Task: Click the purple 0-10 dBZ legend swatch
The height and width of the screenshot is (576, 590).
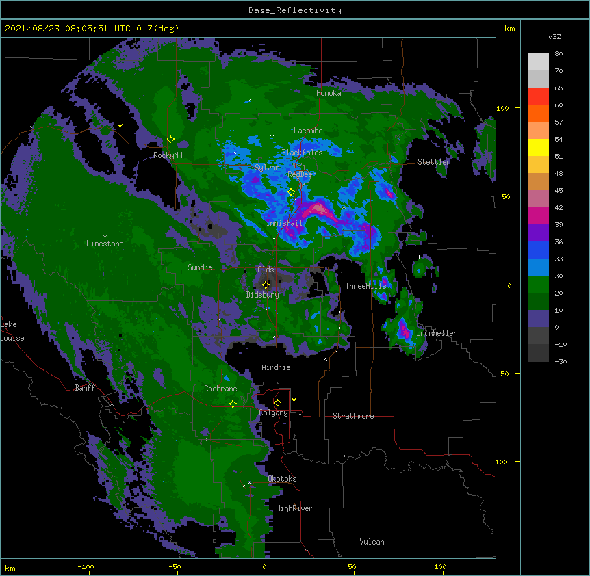Action: tap(538, 319)
